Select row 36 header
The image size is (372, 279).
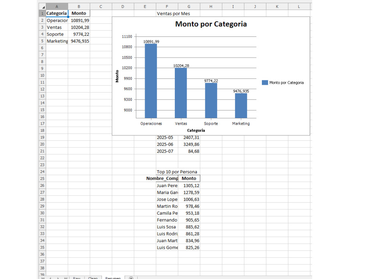42,254
